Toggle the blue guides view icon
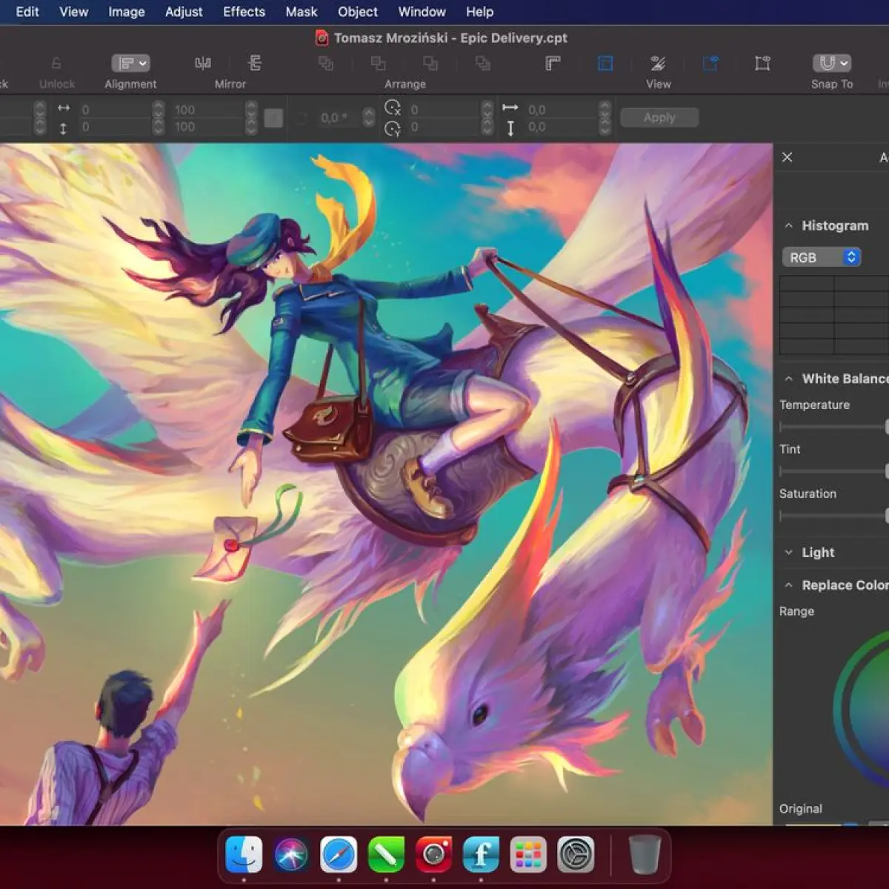Viewport: 889px width, 889px height. [x=605, y=63]
